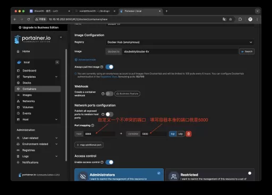Click the container port input field
272x195 pixels.
[x=154, y=134]
